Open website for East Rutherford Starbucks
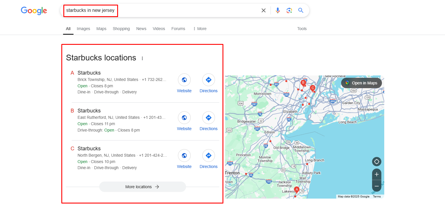Image resolution: width=445 pixels, height=209 pixels. click(x=184, y=121)
